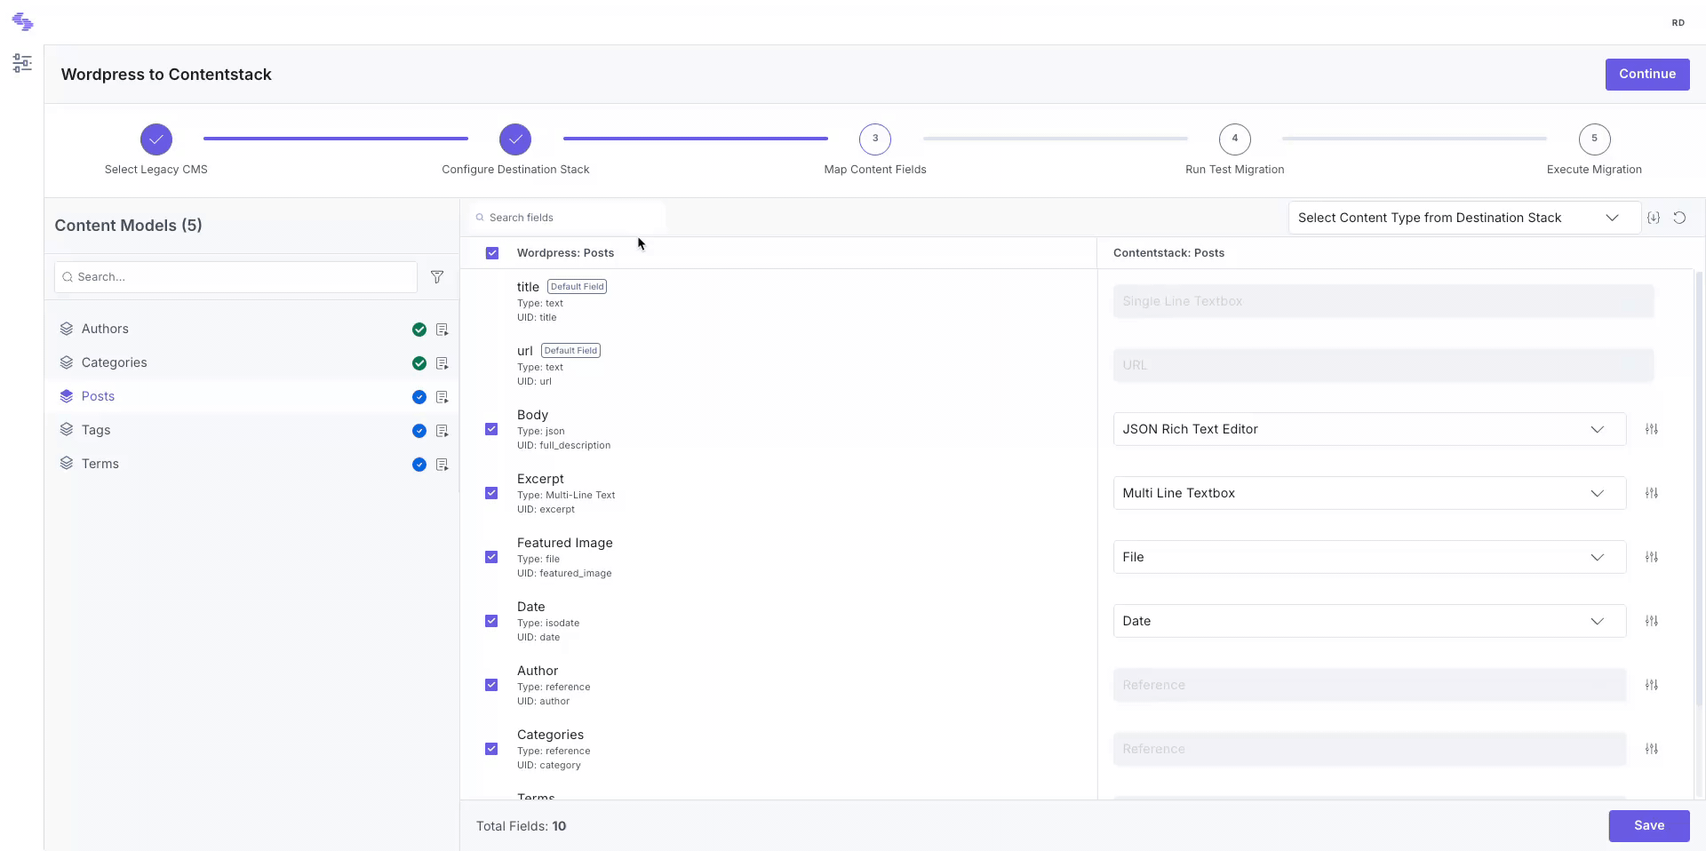The image size is (1706, 851).
Task: Open Posts schema preview icon
Action: pyautogui.click(x=442, y=397)
